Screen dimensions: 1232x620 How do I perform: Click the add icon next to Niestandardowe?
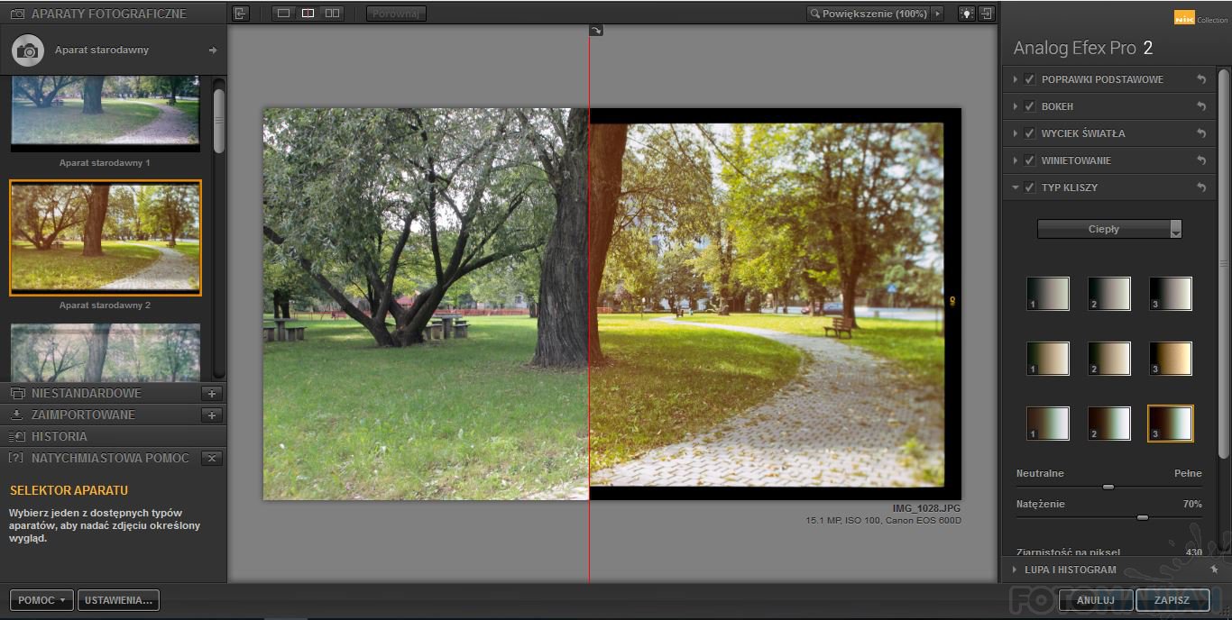pyautogui.click(x=212, y=394)
